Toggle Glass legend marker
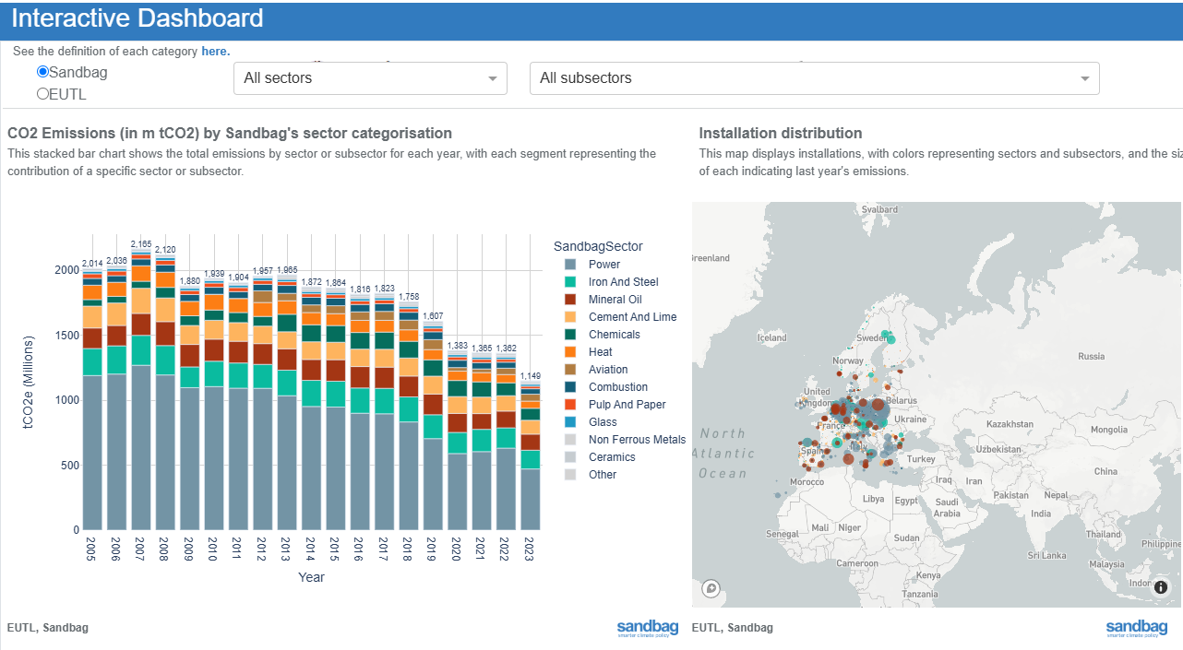The image size is (1183, 650). tap(570, 422)
